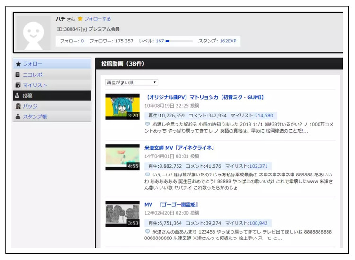
Task: Open the 米津玄師 MV「アイネクライネ」 title link
Action: [x=179, y=148]
